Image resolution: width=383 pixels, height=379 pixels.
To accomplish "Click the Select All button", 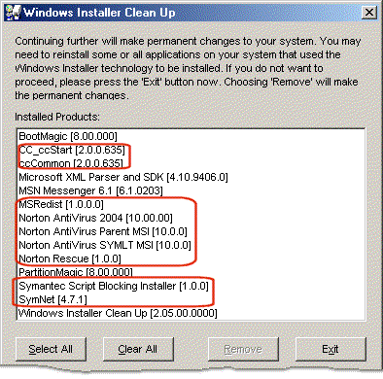I will coord(51,349).
